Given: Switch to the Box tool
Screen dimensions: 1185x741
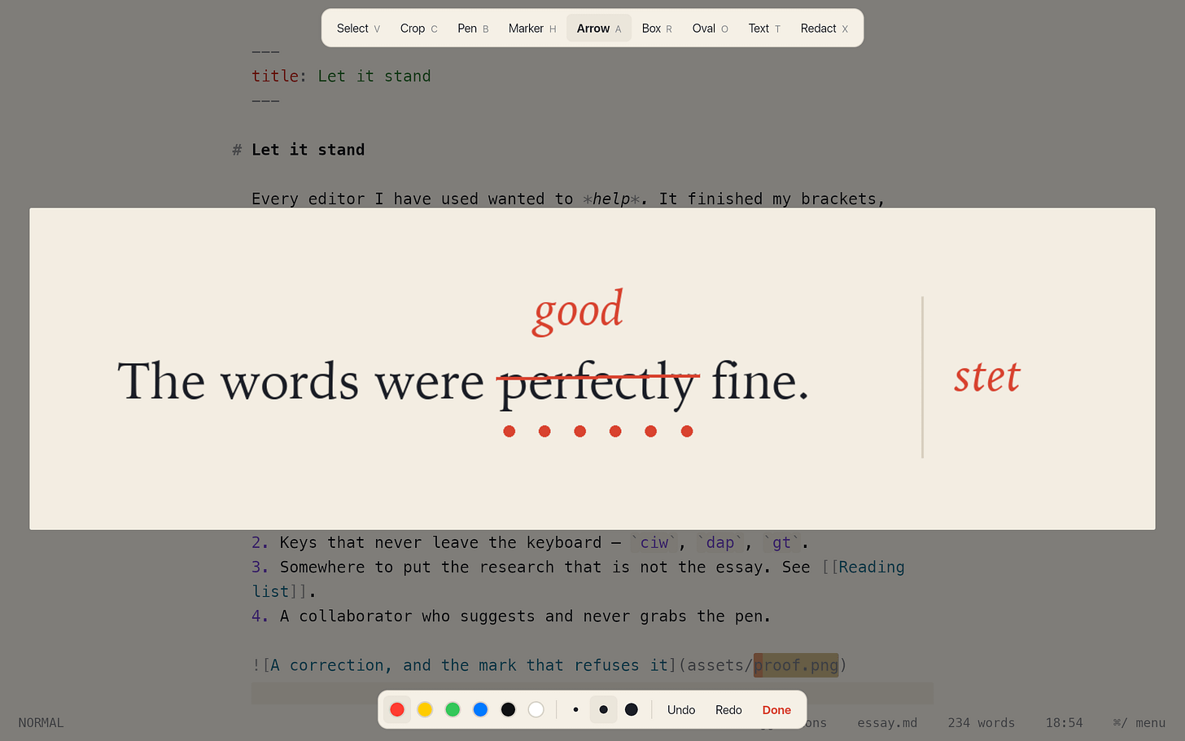Looking at the screenshot, I should 657,28.
